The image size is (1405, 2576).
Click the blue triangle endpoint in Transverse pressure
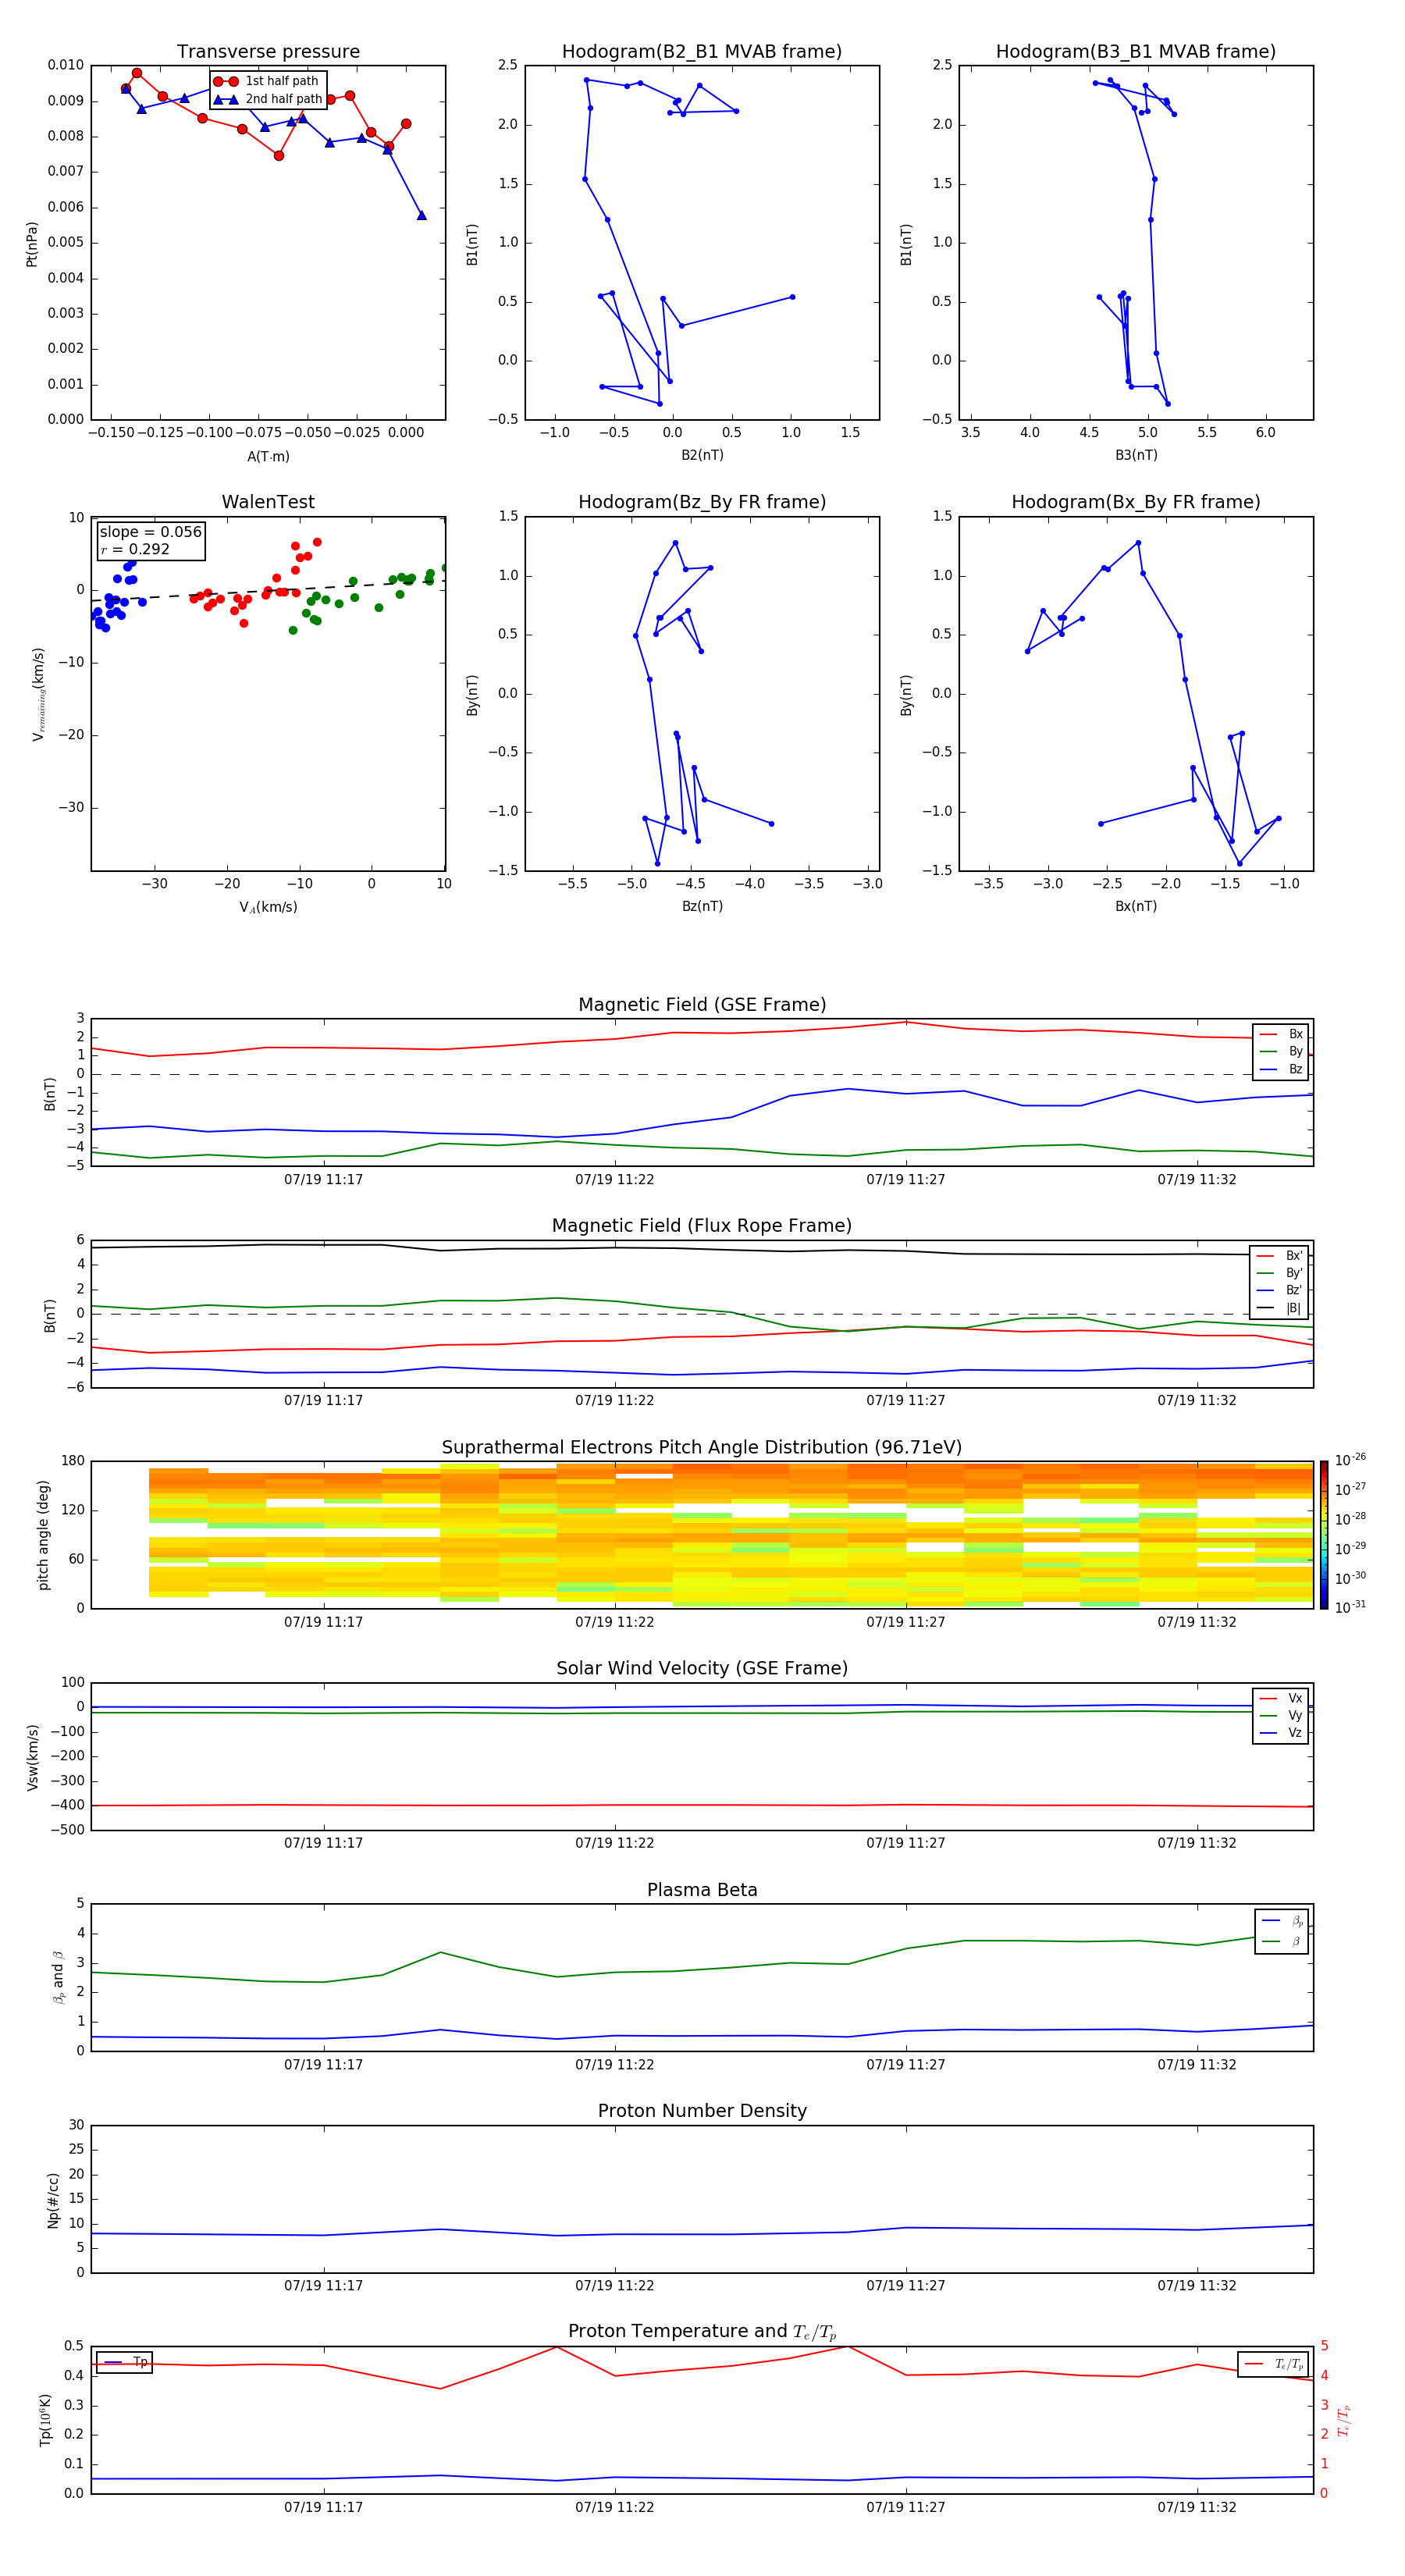pos(421,215)
